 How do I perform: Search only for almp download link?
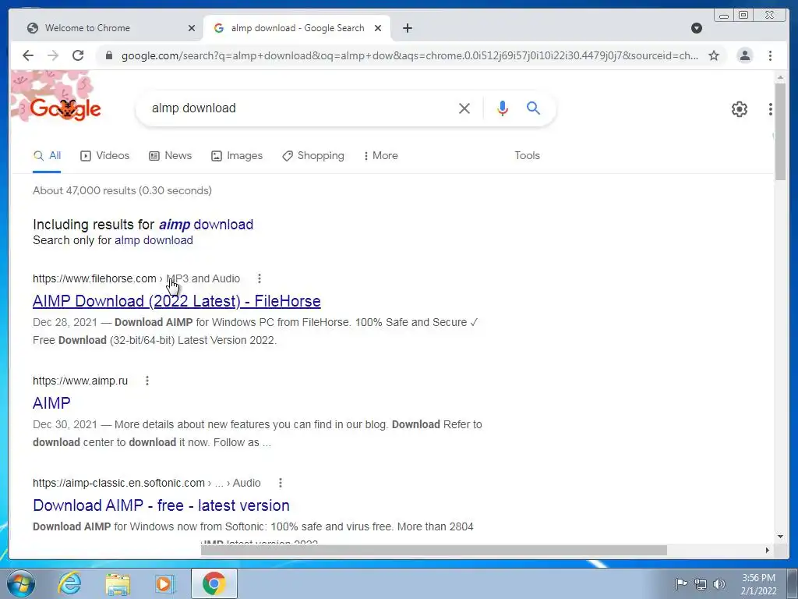154,240
